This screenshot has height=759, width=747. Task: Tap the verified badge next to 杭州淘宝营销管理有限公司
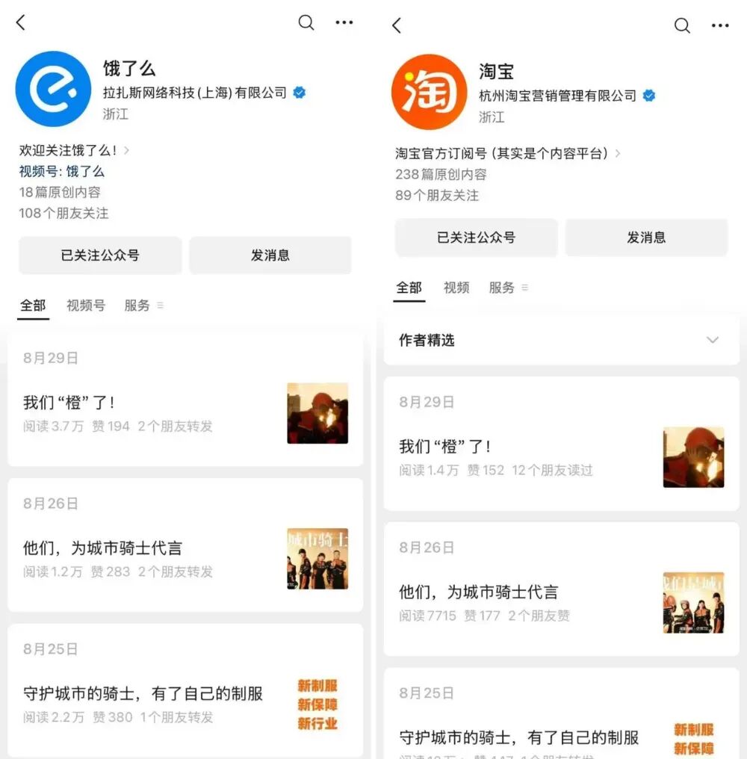click(649, 96)
